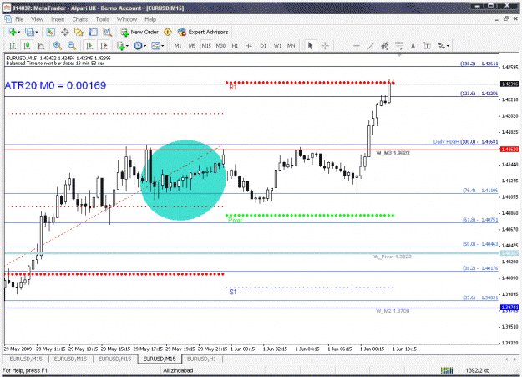This screenshot has width=522, height=377.
Task: Zoom out of the chart
Action: tap(72, 46)
